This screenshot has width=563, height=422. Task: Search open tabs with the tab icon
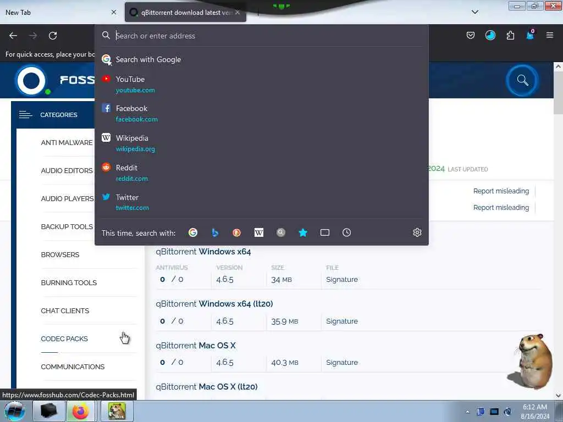(325, 232)
